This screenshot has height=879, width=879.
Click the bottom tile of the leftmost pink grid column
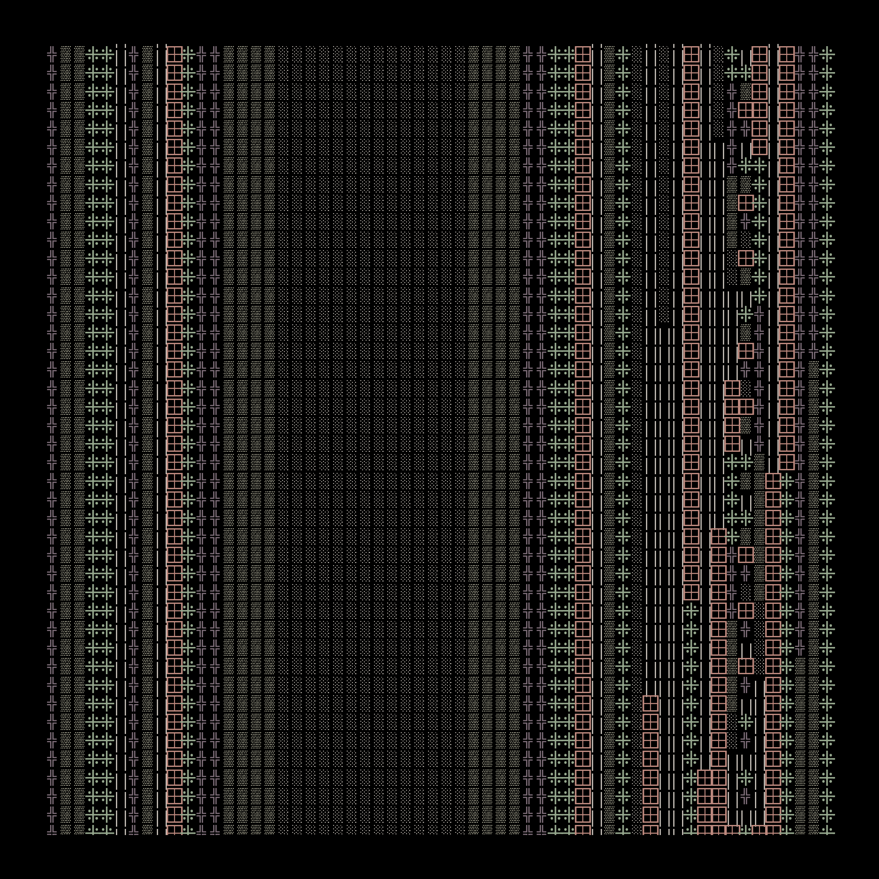click(174, 831)
